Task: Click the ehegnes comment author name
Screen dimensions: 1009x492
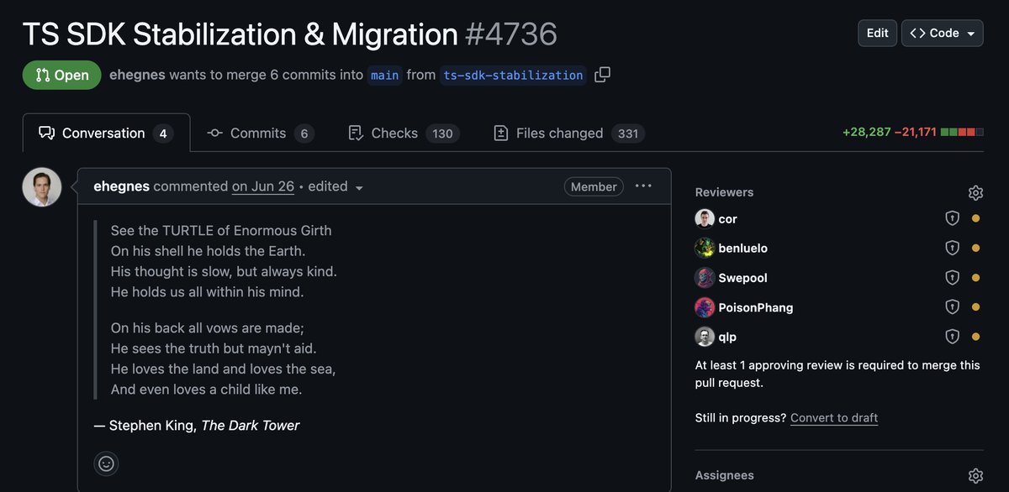Action: point(122,186)
